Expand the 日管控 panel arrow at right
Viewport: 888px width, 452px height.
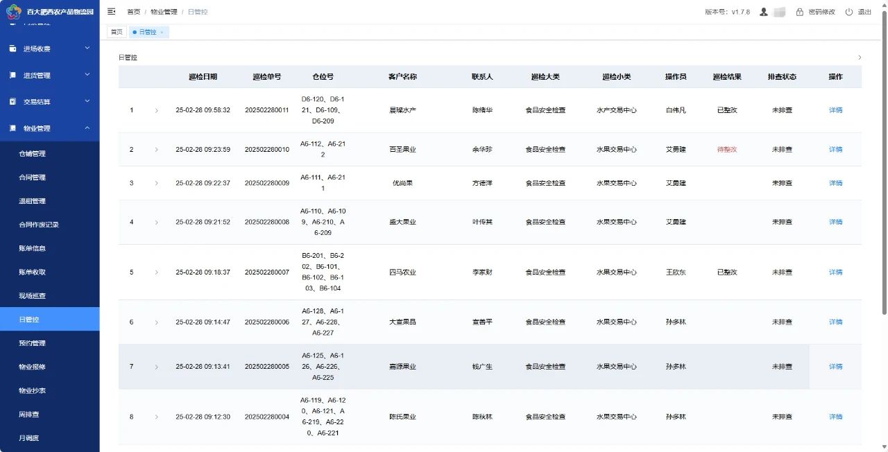[x=860, y=58]
